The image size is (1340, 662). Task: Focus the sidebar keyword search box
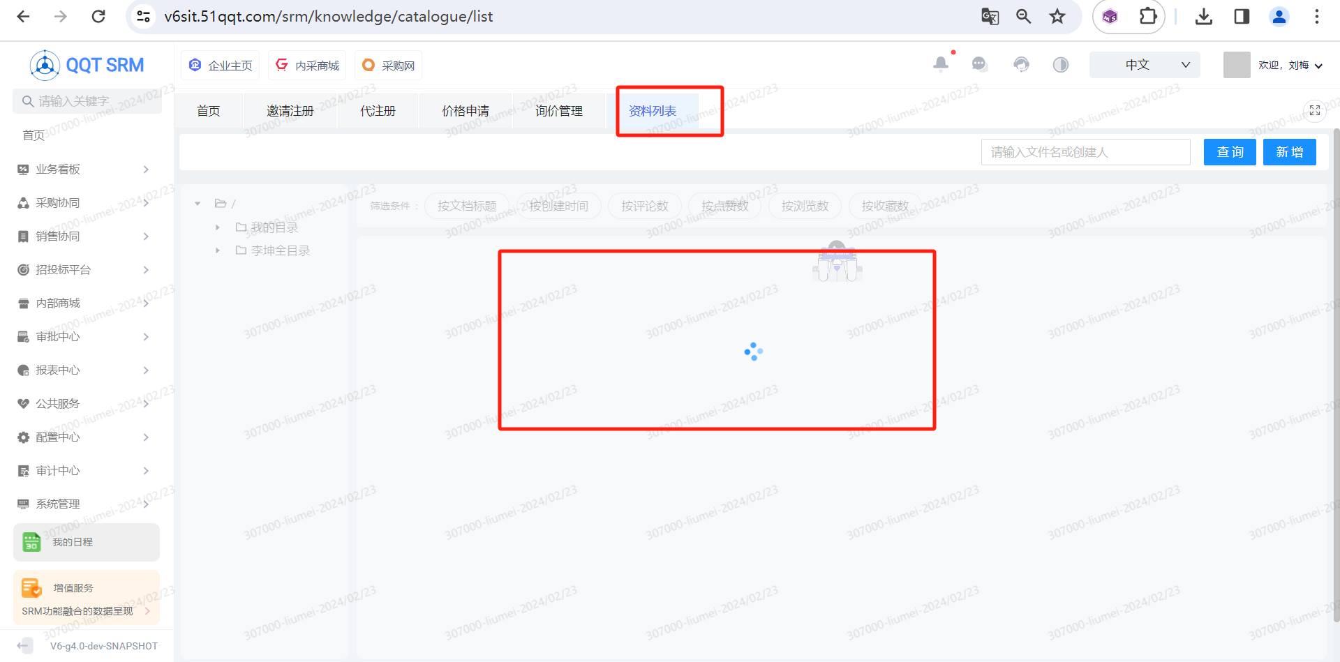87,101
